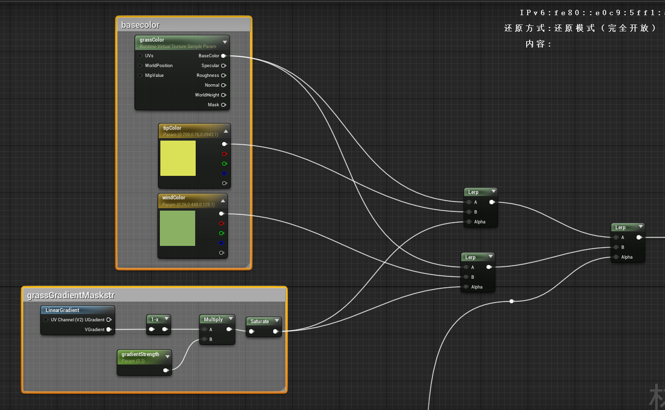Select the grassGradientMaskstr comment title
Viewport: 665px width, 410px height.
coord(71,295)
